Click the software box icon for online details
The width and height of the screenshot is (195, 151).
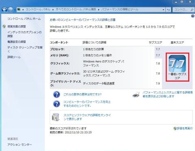(x=56, y=117)
